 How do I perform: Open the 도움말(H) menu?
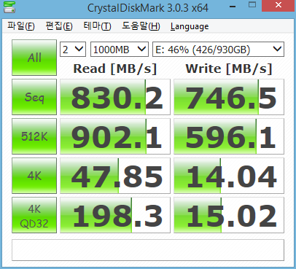141,26
